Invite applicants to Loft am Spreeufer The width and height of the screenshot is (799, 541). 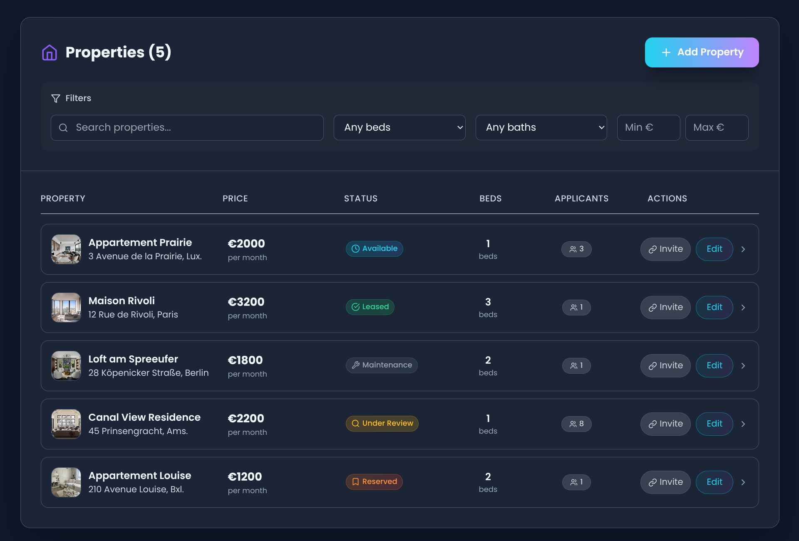(x=665, y=365)
